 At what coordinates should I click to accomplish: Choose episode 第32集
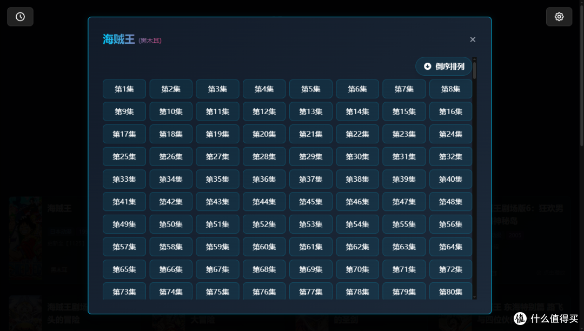[x=450, y=156]
